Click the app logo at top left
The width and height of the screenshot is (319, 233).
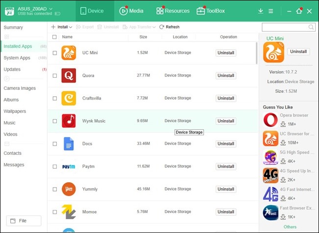click(x=10, y=11)
